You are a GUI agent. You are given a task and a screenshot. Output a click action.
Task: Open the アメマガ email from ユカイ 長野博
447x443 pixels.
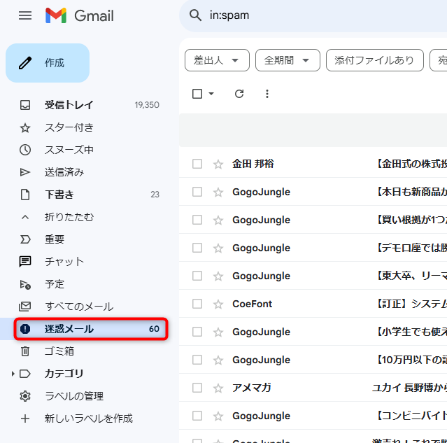313,388
